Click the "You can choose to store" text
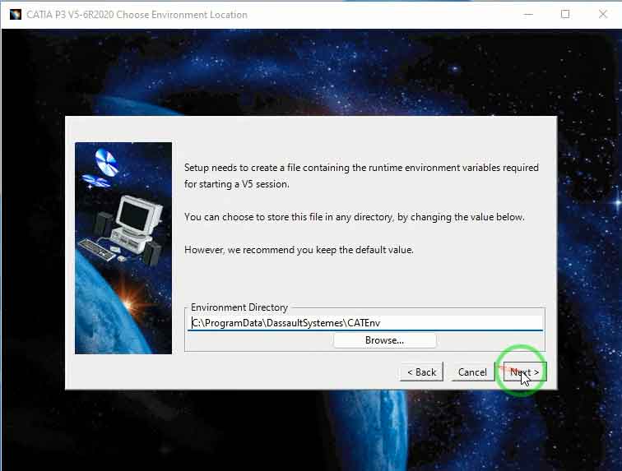This screenshot has width=622, height=471. tap(354, 217)
